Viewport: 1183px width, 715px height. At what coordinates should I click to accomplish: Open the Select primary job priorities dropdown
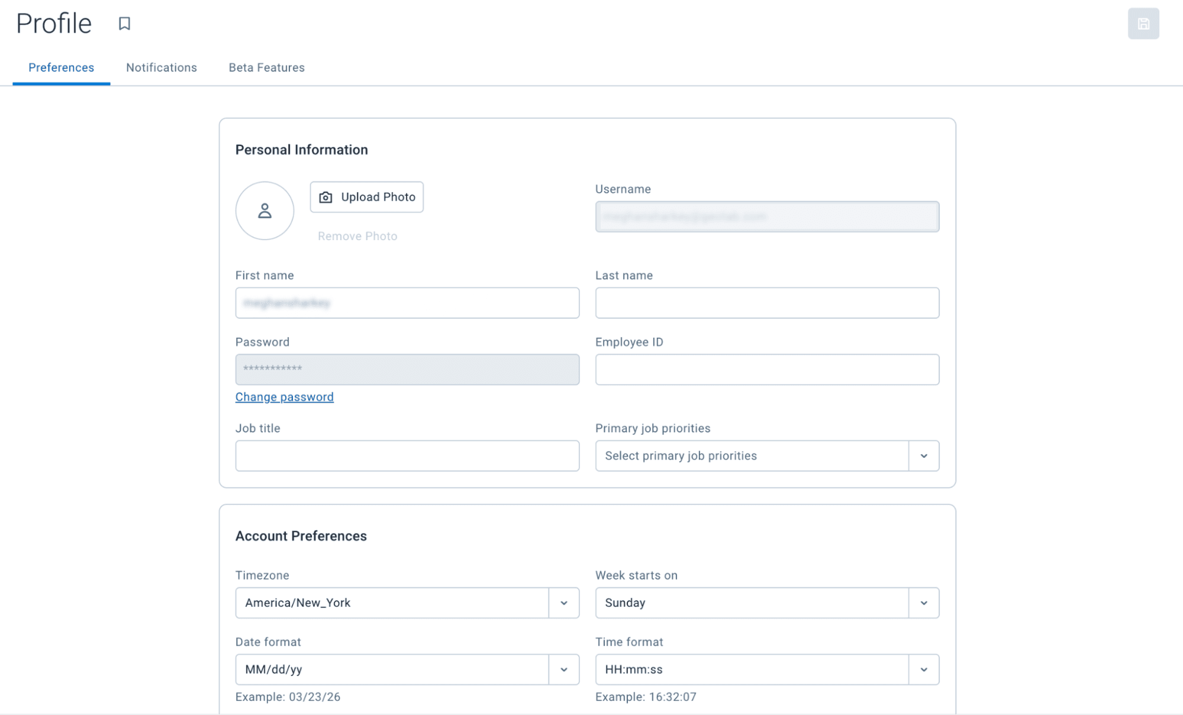coord(924,455)
